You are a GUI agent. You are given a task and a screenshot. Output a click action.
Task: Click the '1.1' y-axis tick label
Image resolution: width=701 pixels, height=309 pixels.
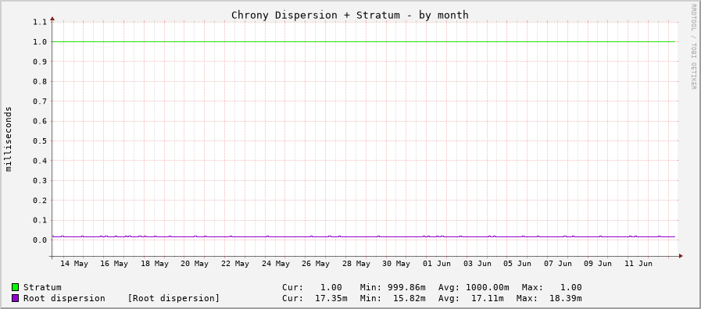coord(40,22)
